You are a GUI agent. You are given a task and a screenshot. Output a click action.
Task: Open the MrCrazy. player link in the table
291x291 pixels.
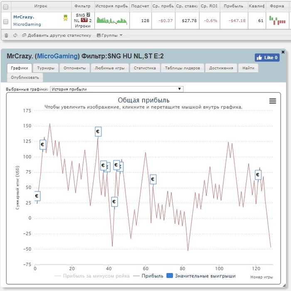[24, 17]
